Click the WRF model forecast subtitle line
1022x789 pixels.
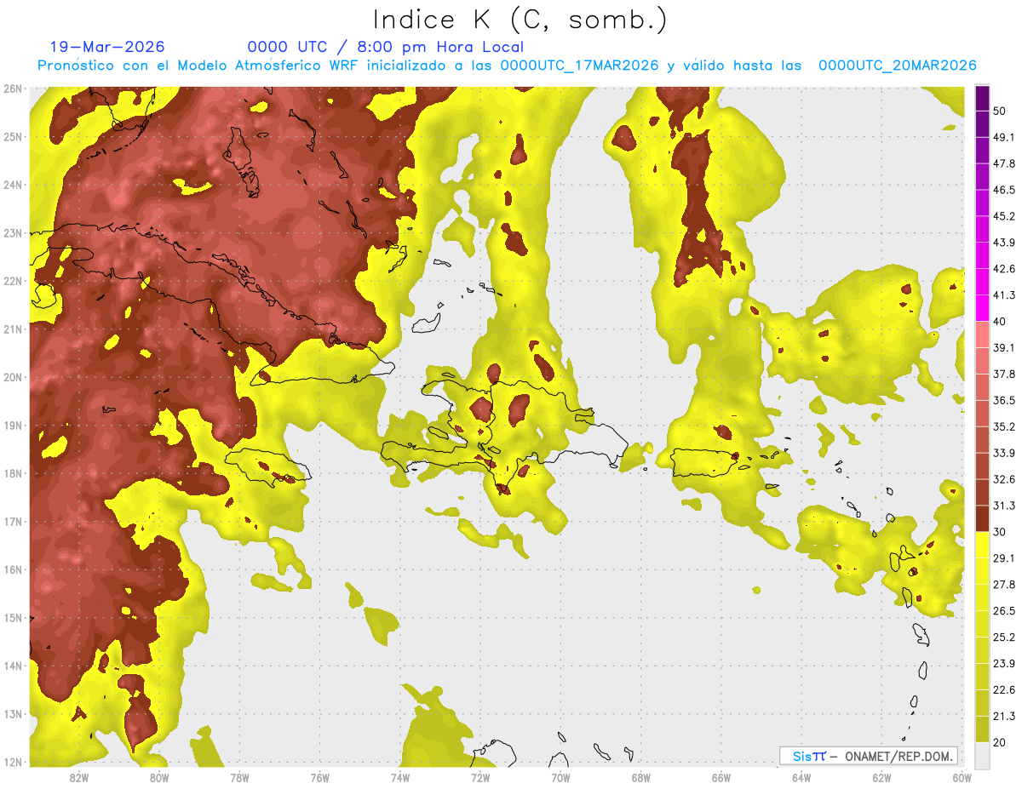point(507,66)
